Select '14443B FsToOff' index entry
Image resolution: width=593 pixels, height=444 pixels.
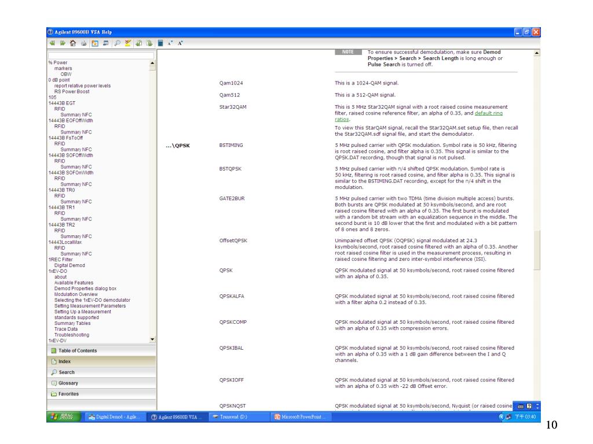tap(65, 138)
